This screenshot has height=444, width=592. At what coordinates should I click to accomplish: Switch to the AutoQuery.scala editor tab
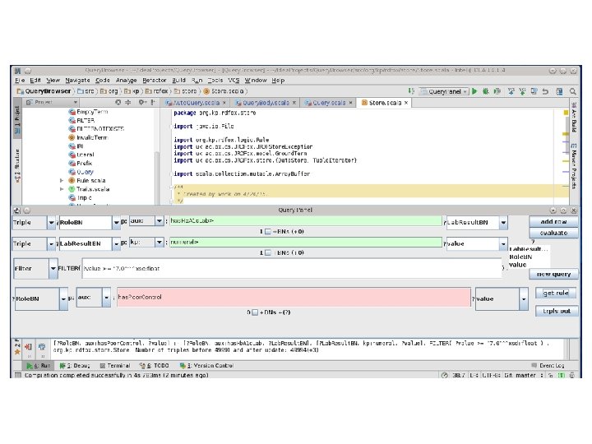[196, 103]
